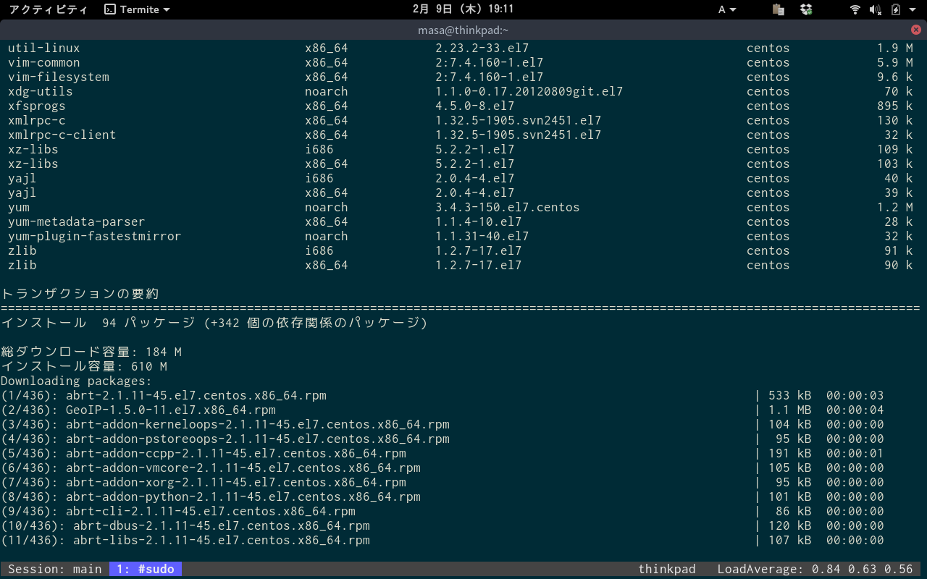
Task: Open the input method 'A' dropdown
Action: (727, 9)
